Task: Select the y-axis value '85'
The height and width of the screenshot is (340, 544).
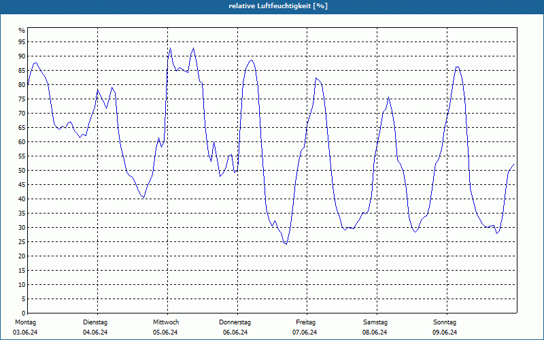Action: [22, 71]
